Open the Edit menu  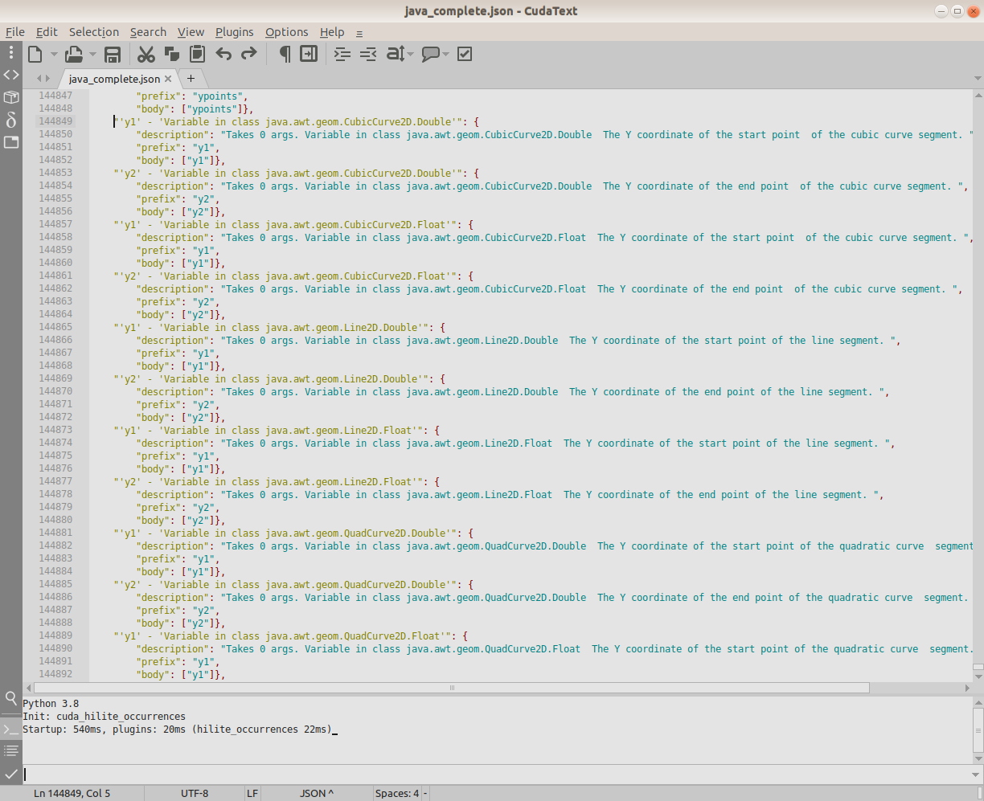(47, 32)
